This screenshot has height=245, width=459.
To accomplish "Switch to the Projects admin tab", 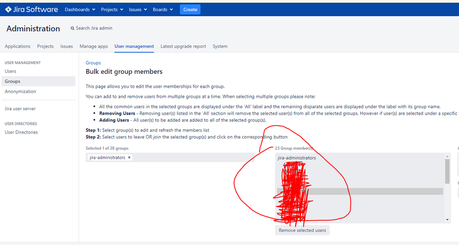I will pos(45,46).
